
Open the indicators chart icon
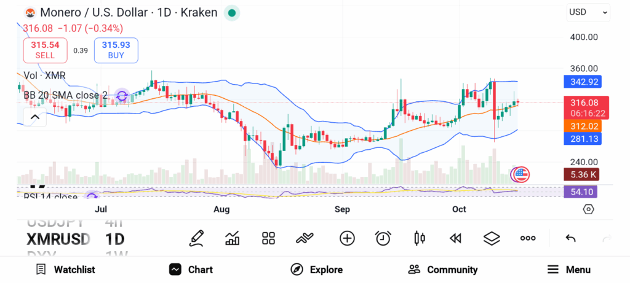click(x=233, y=238)
